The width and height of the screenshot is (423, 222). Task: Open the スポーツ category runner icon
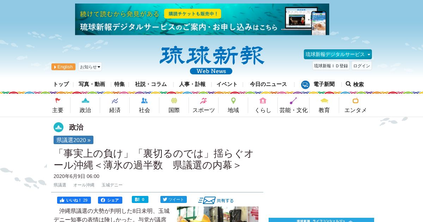[x=203, y=101]
